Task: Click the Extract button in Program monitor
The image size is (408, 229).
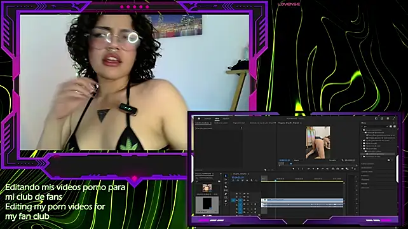Action: (337, 169)
